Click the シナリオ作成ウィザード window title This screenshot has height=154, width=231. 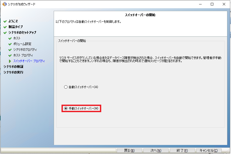pos(22,4)
